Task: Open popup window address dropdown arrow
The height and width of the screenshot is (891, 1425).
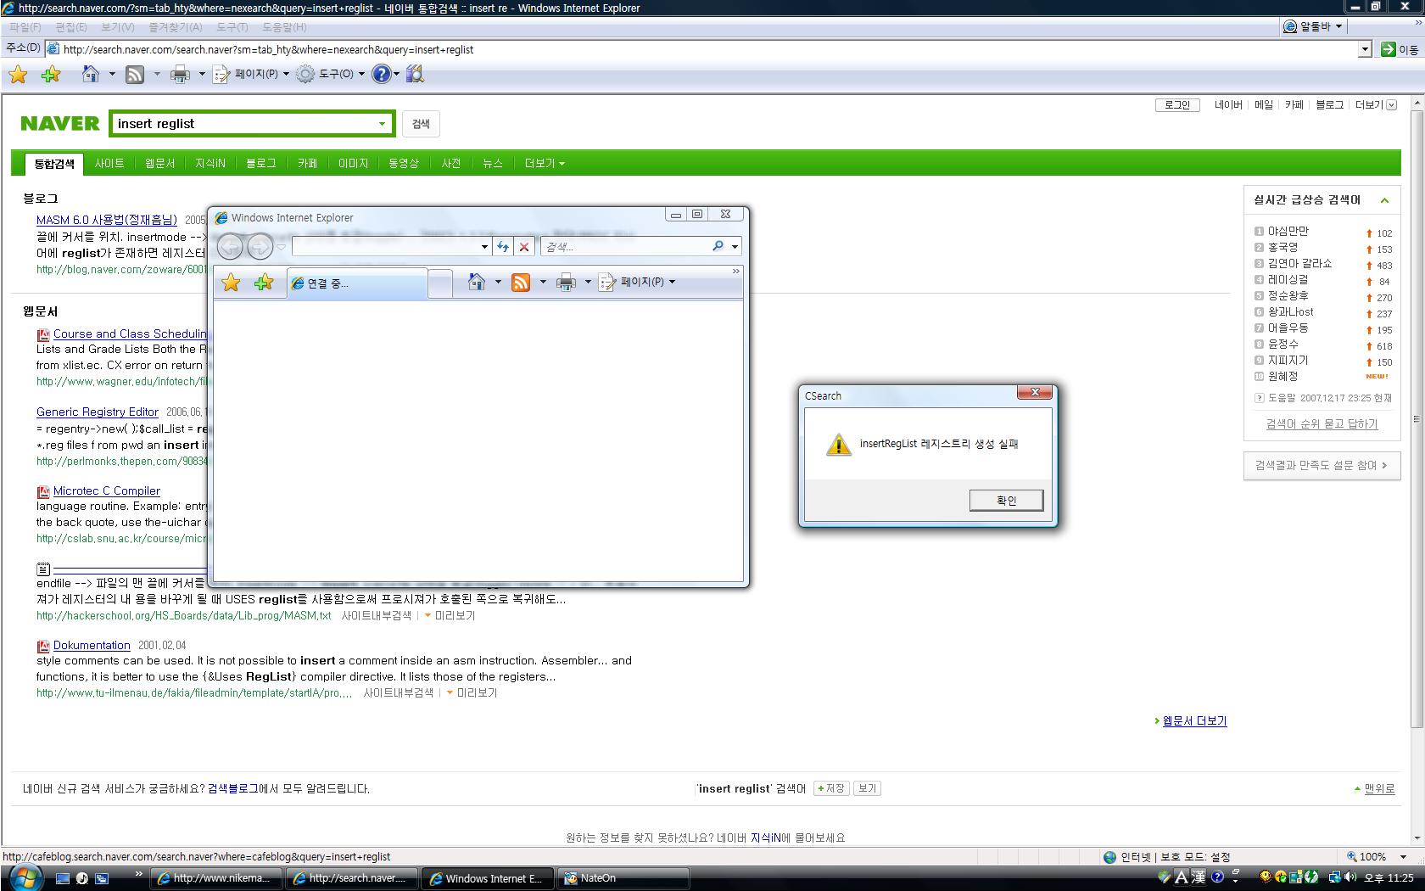Action: click(484, 247)
